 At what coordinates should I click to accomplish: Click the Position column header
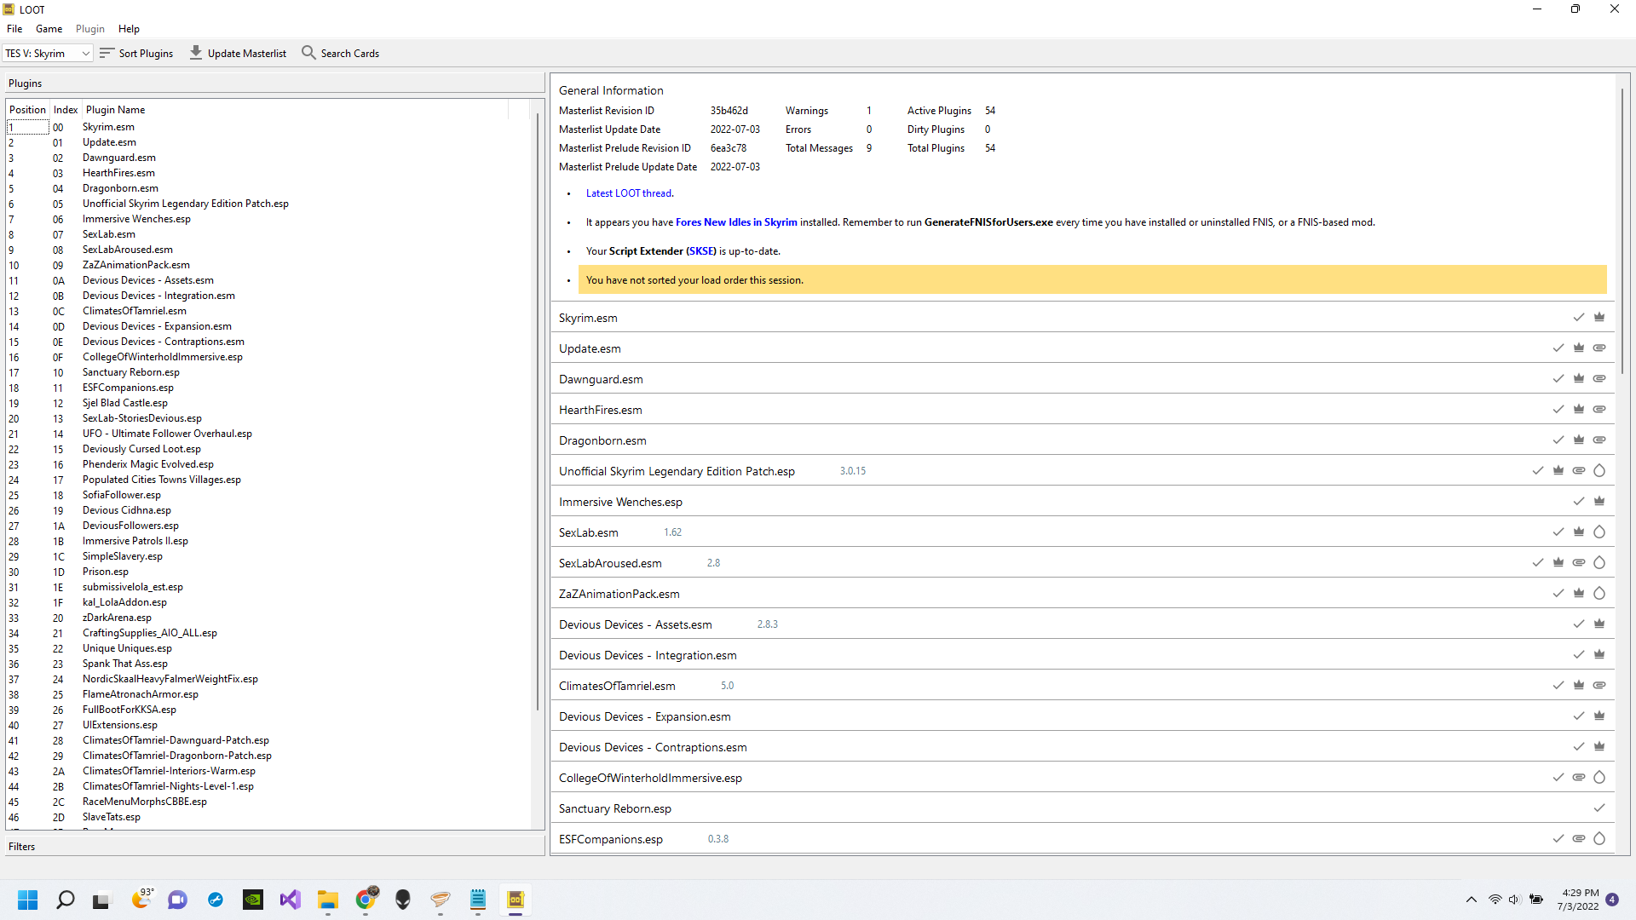click(x=27, y=110)
